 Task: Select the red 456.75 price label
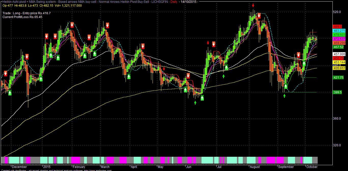(338, 58)
